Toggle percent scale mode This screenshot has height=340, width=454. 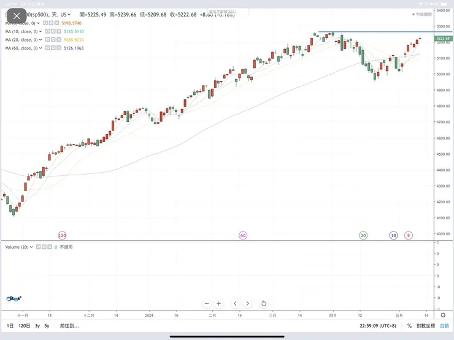tap(409, 326)
